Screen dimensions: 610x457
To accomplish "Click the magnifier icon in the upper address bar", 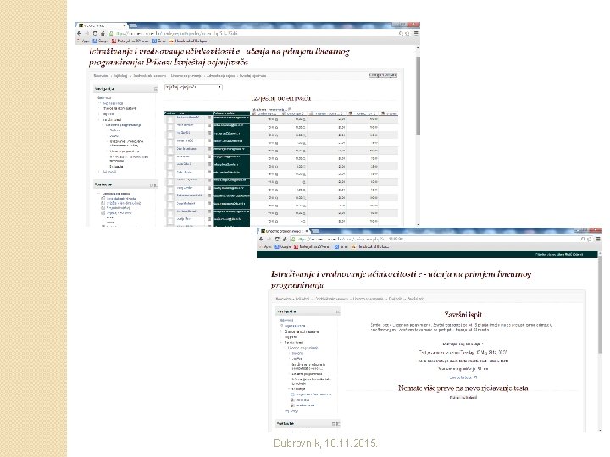I will click(401, 33).
